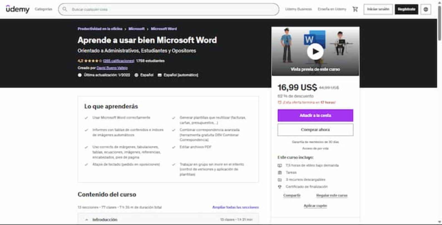Click checkmark beside Generar plantillas que reutilizar
This screenshot has height=225, width=442.
(174, 118)
